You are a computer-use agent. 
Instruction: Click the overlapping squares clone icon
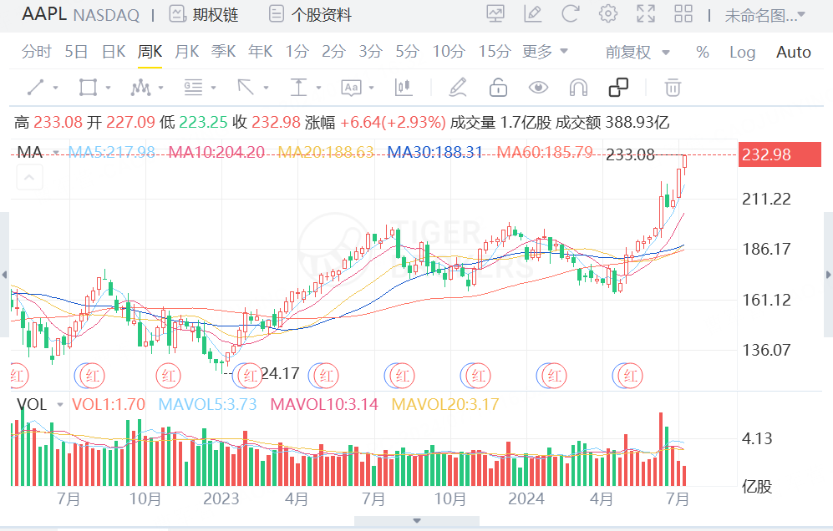coord(618,87)
